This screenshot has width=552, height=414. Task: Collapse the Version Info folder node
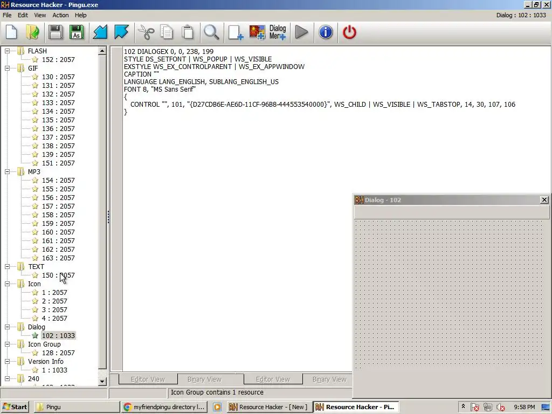point(7,362)
